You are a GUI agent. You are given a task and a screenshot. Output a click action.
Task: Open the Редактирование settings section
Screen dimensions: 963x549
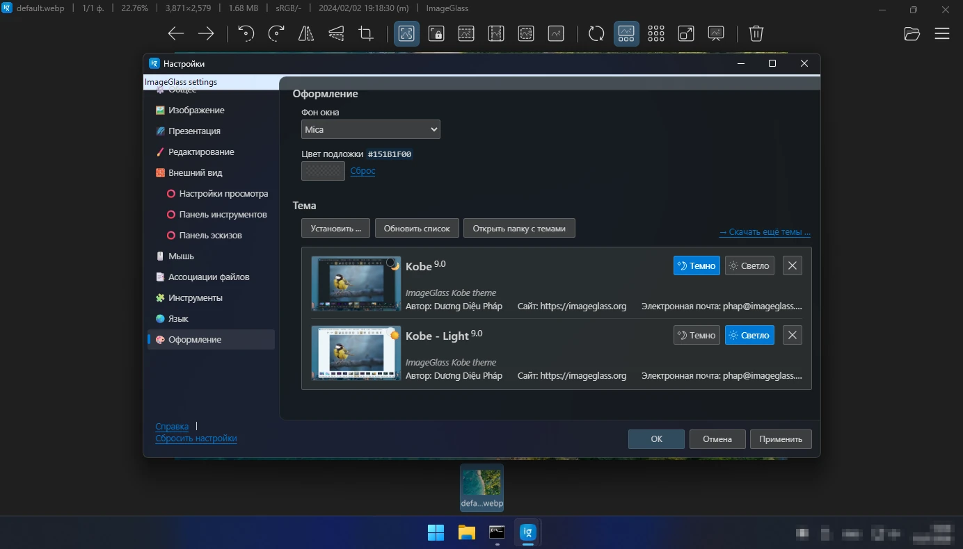point(211,151)
